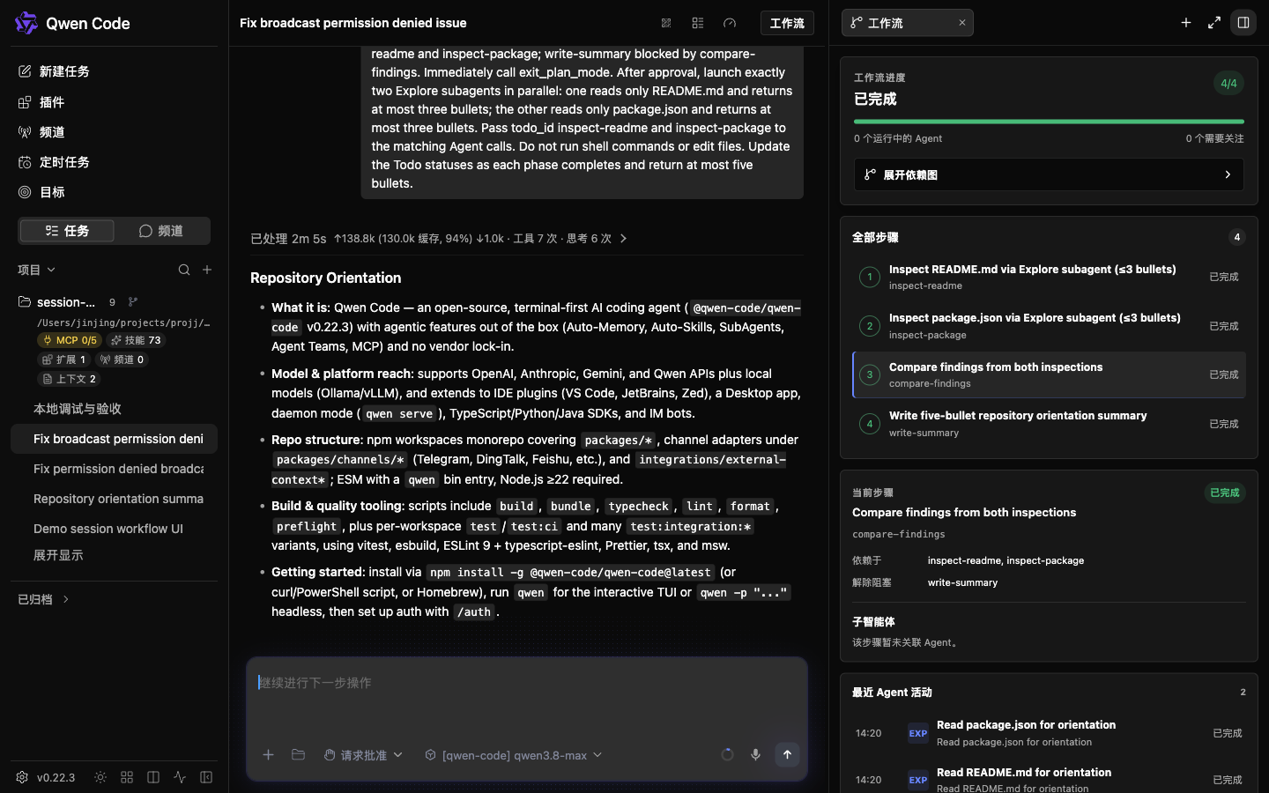Screen dimensions: 1269x793
Task: Expand the 已处理 2m 5s processing details
Action: (x=439, y=239)
